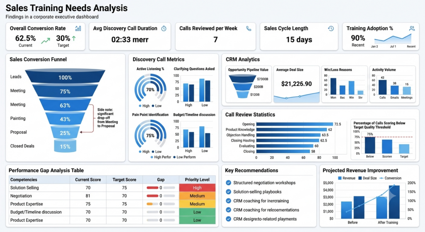Click the Product Knowledge bar valued 62
The image size is (425, 232).
[292, 129]
